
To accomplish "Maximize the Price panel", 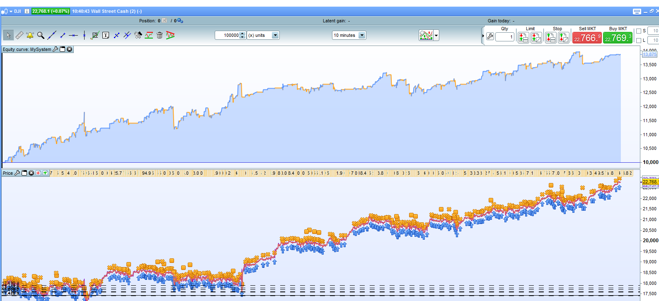I will tap(24, 173).
